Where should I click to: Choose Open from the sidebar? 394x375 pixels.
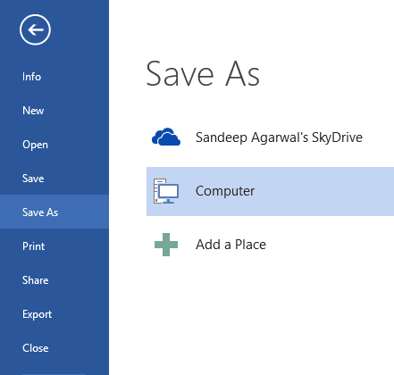click(54, 145)
